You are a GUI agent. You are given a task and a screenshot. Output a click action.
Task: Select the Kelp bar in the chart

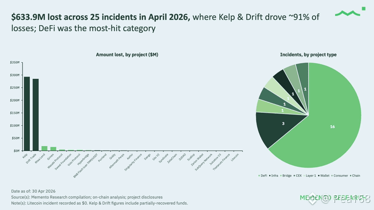pyautogui.click(x=27, y=114)
